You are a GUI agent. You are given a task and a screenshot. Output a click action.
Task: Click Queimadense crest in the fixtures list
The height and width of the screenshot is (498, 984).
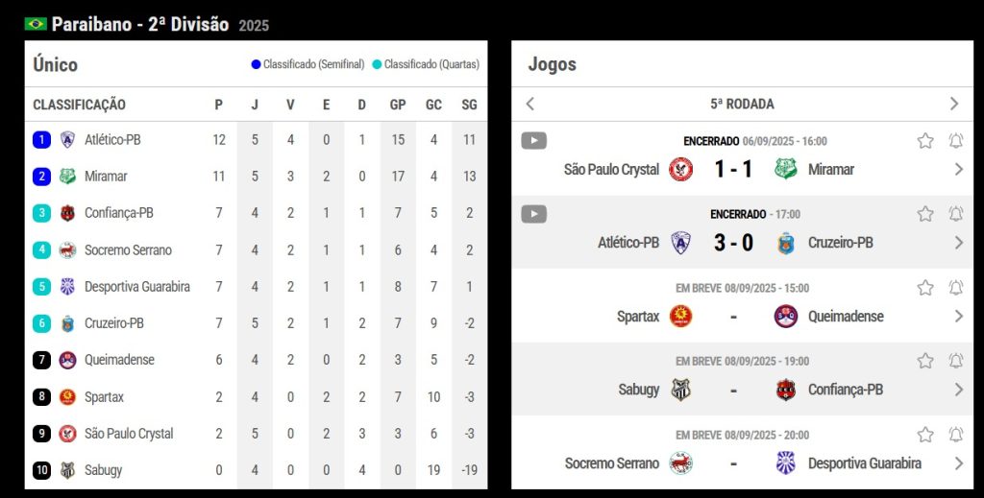point(785,317)
